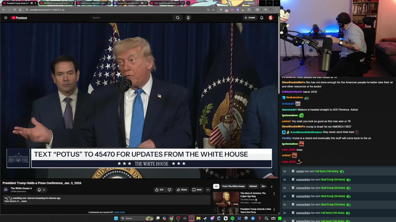Select 'From The White House' chip
Screen dimensions: 396x222
pyautogui.click(x=234, y=186)
